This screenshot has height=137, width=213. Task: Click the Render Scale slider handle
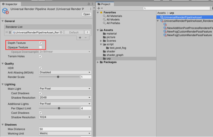point(58,77)
